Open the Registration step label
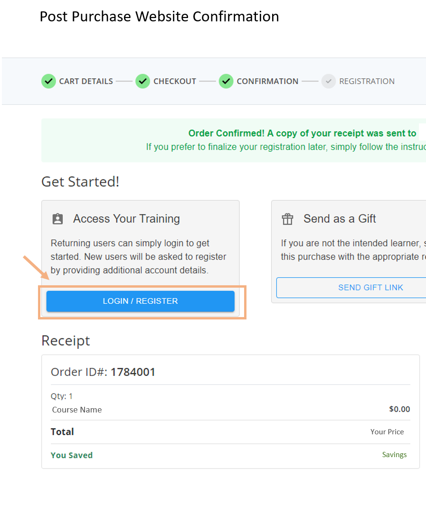Image resolution: width=426 pixels, height=506 pixels. click(367, 81)
